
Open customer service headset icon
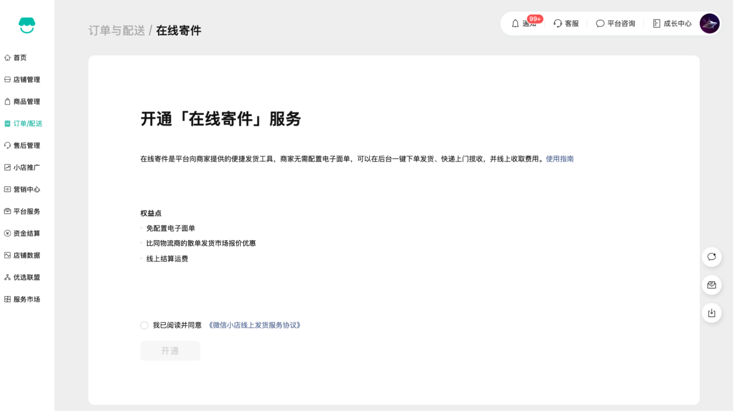pyautogui.click(x=558, y=23)
